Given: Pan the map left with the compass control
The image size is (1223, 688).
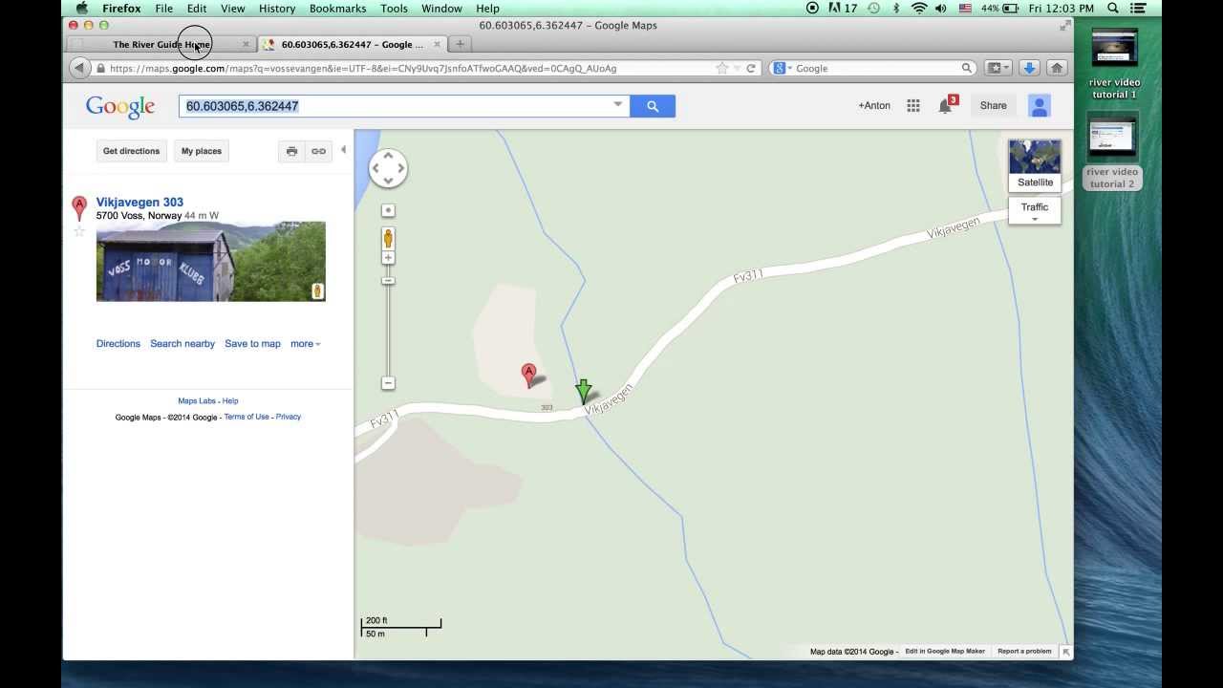Looking at the screenshot, I should 375,168.
